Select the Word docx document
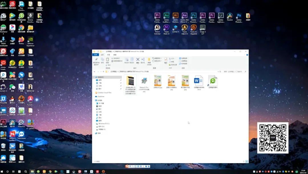 click(198, 81)
